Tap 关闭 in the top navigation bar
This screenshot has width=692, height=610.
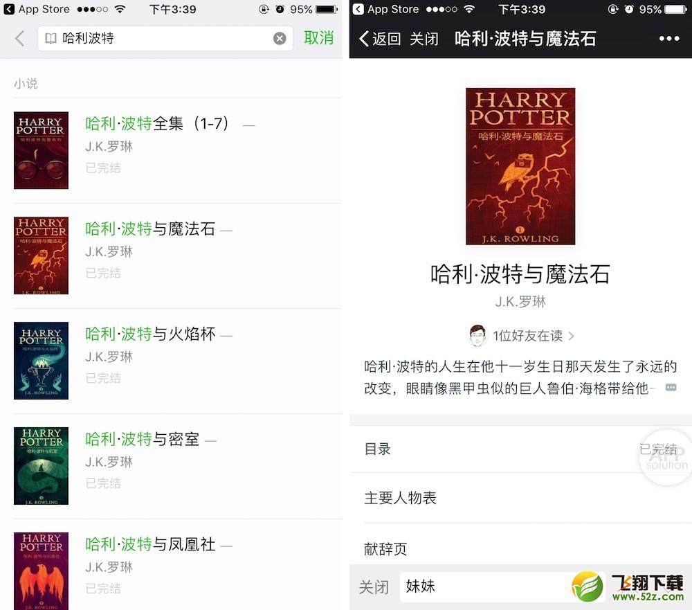pyautogui.click(x=424, y=39)
